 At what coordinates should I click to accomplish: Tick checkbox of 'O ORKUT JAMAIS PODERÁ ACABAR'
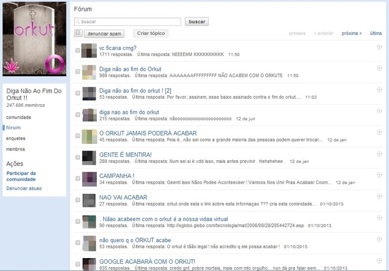[x=78, y=135]
